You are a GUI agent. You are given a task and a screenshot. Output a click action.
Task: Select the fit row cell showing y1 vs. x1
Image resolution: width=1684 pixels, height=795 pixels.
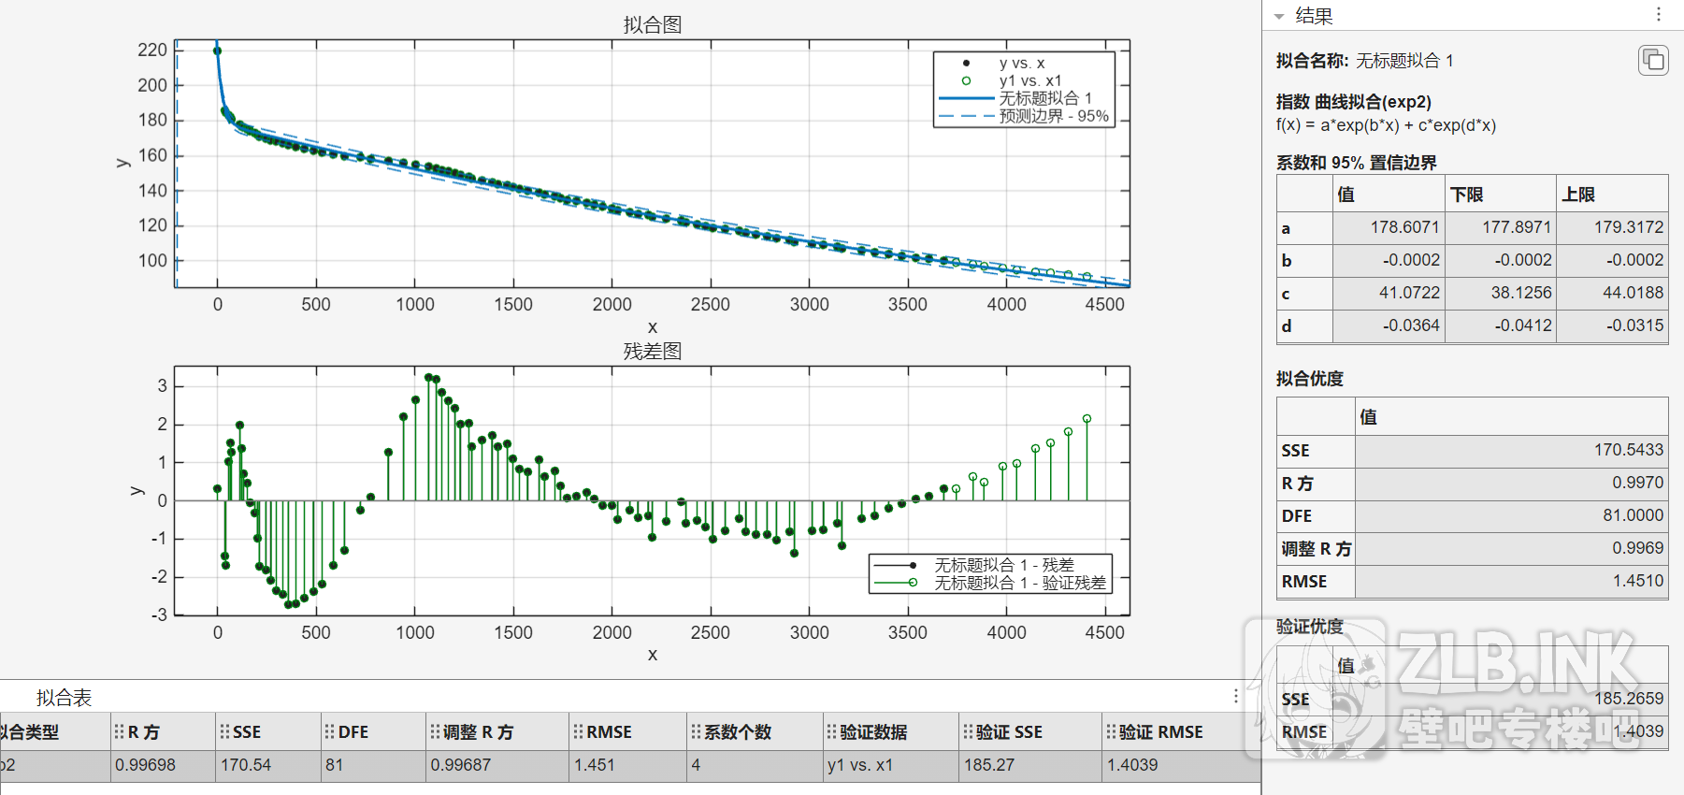[860, 765]
